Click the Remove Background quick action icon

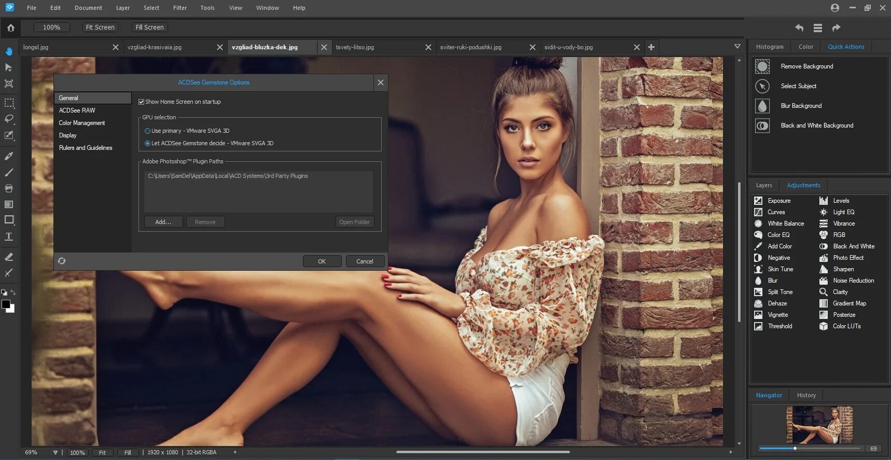click(x=762, y=66)
